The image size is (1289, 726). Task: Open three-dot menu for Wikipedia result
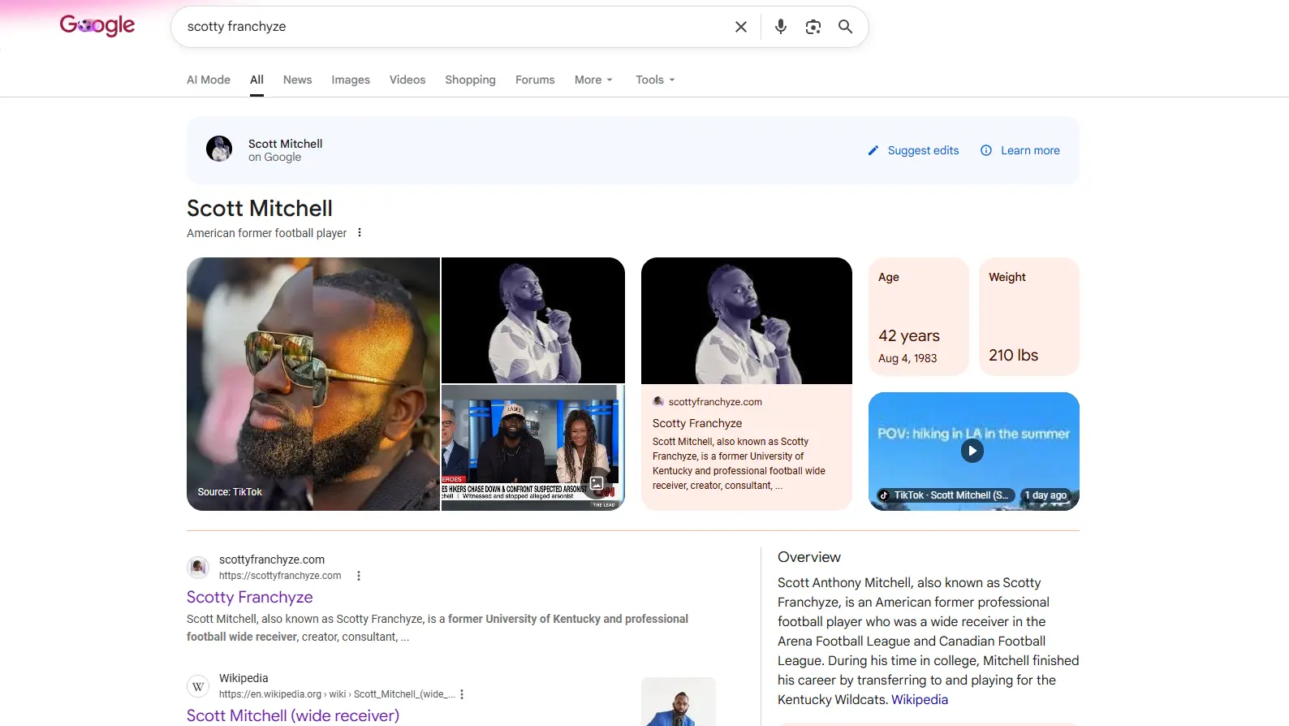pos(462,694)
